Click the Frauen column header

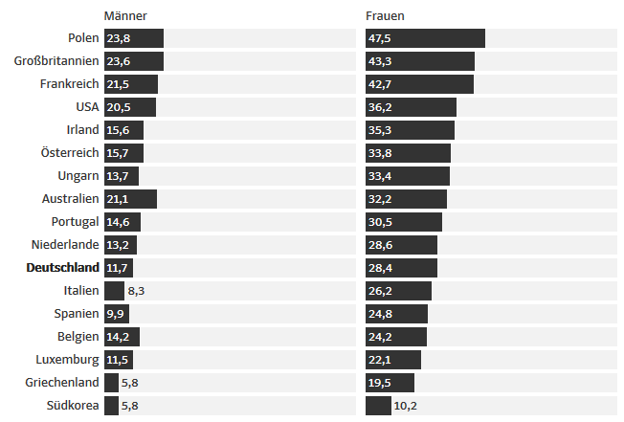pos(385,15)
